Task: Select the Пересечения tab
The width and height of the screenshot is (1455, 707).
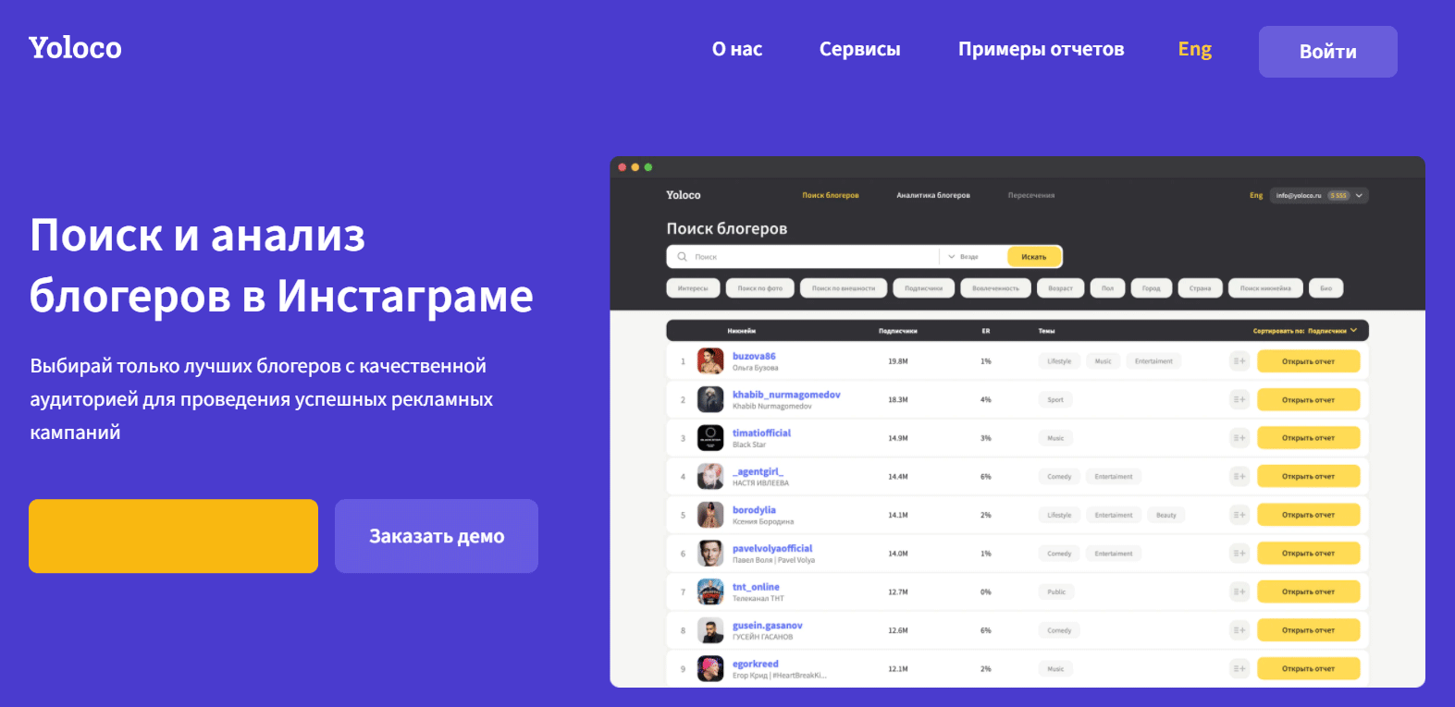Action: [1030, 195]
